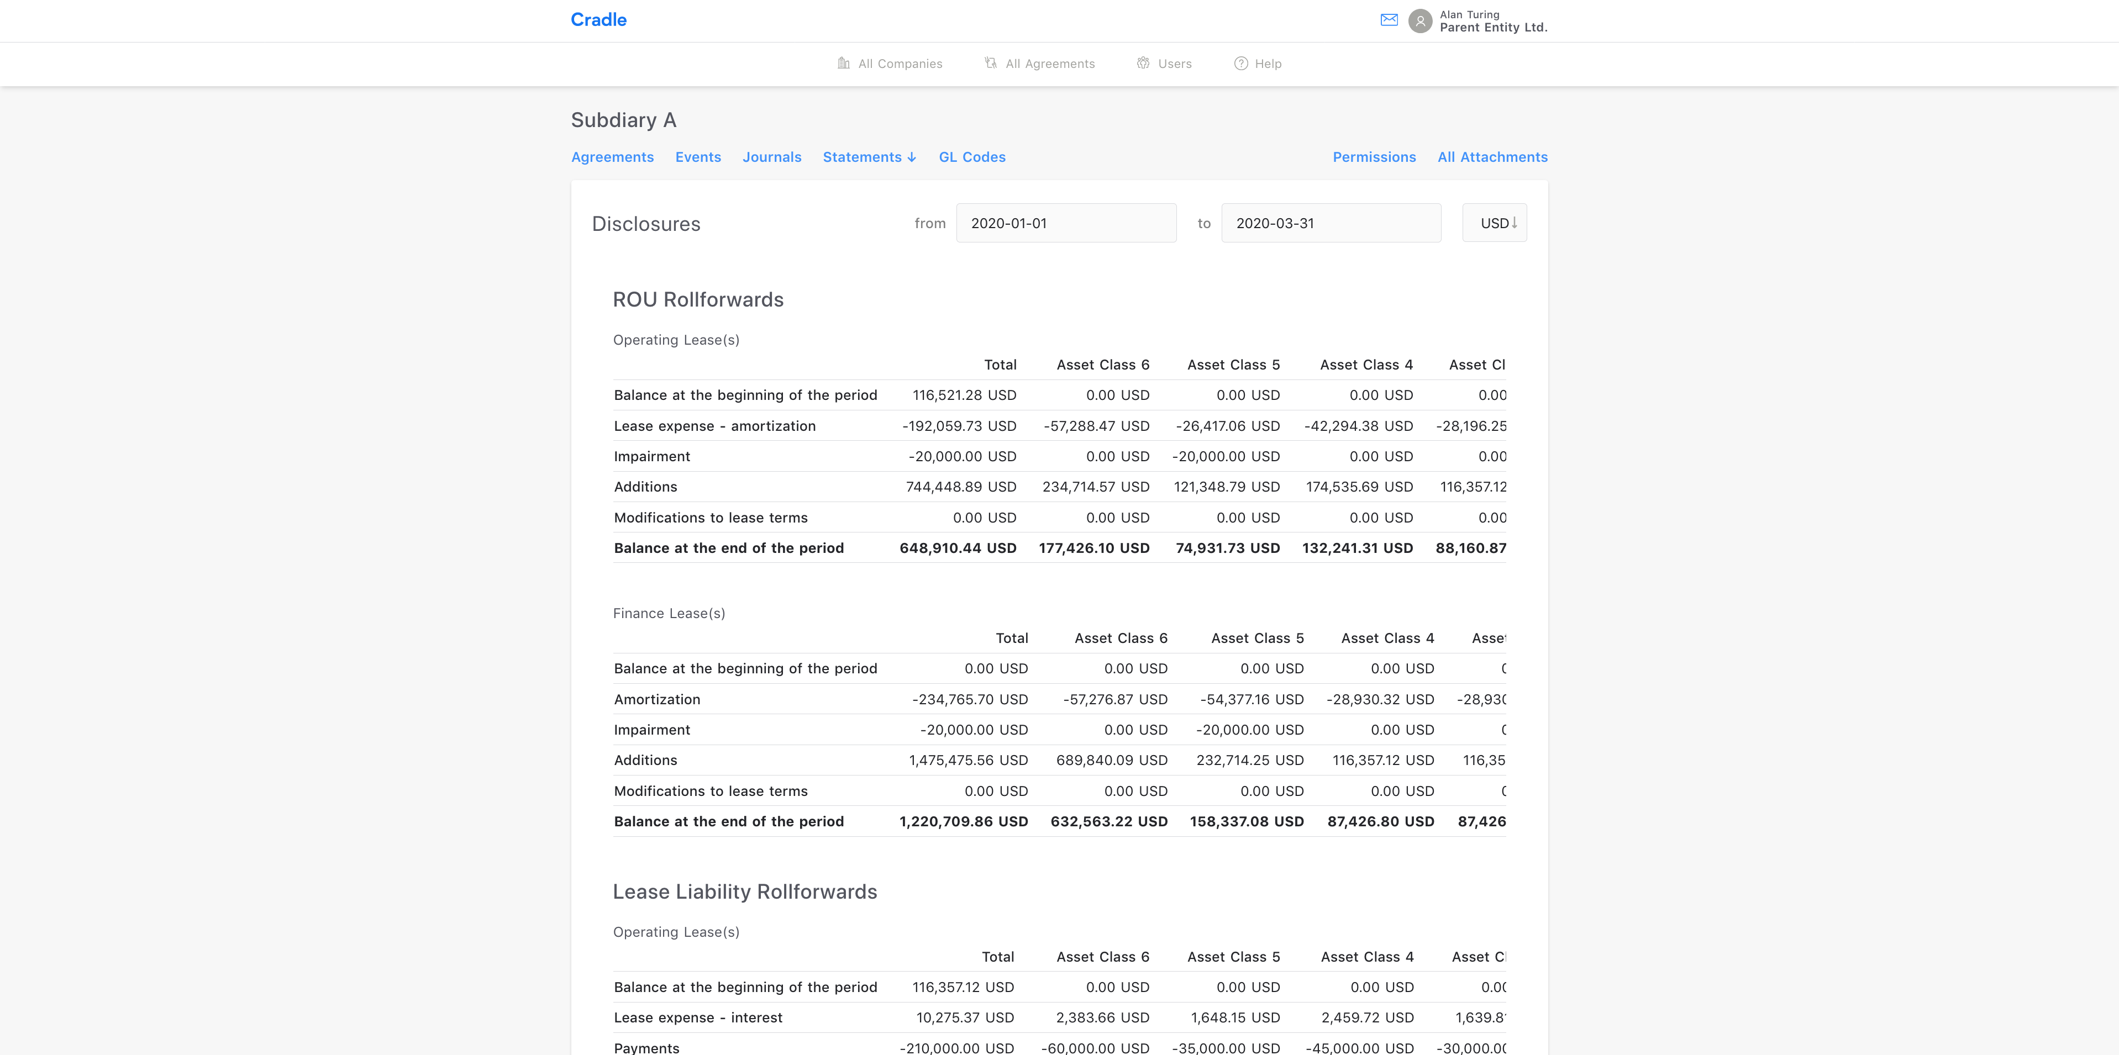Open the GL Codes tab

click(x=972, y=157)
